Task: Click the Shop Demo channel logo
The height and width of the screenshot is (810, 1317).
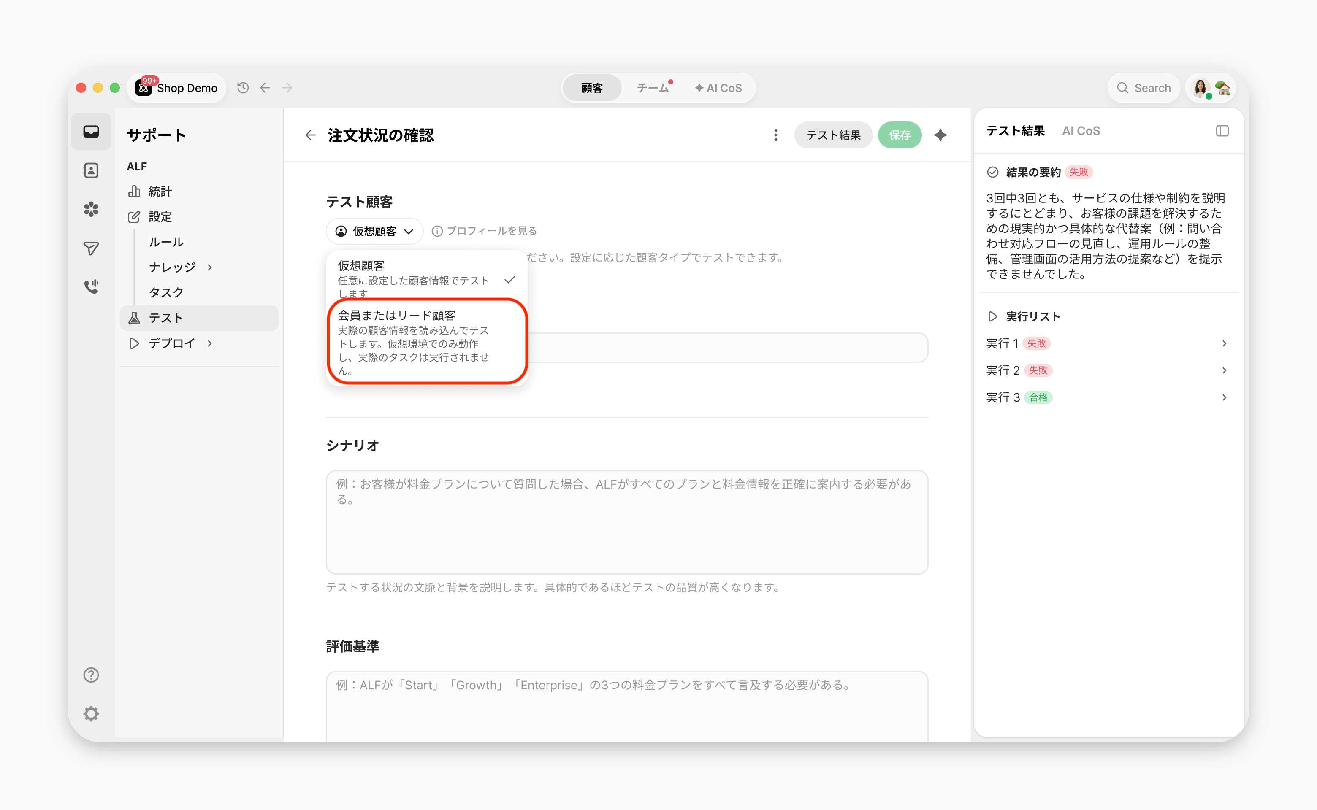Action: [x=144, y=88]
